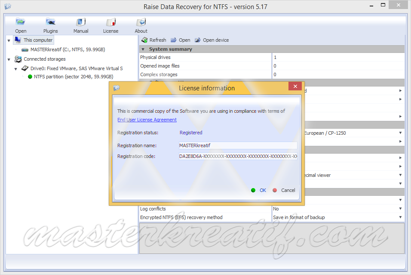Viewport: 411px width, 275px height.
Task: Open the Log conflicts dropdown arrow
Action: tap(400, 209)
